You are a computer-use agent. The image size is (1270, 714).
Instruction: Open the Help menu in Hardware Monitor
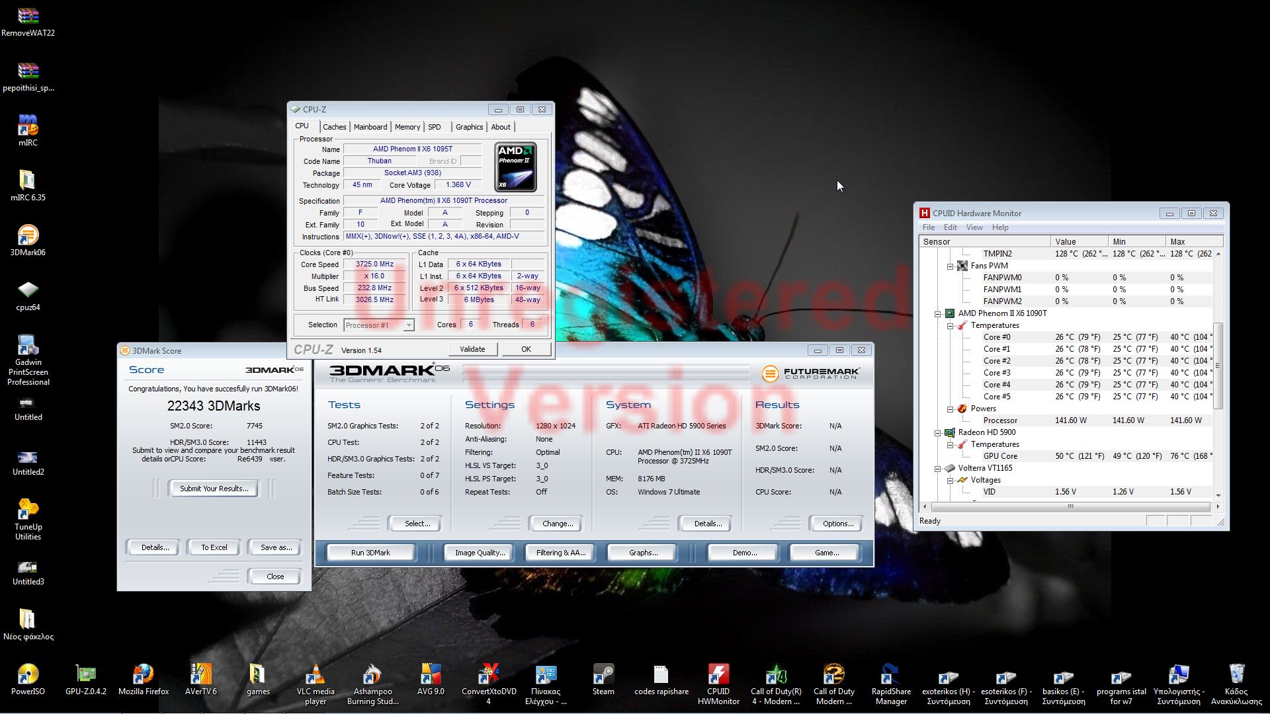[1000, 227]
